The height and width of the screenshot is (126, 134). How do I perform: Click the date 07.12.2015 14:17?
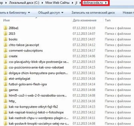[84, 50]
